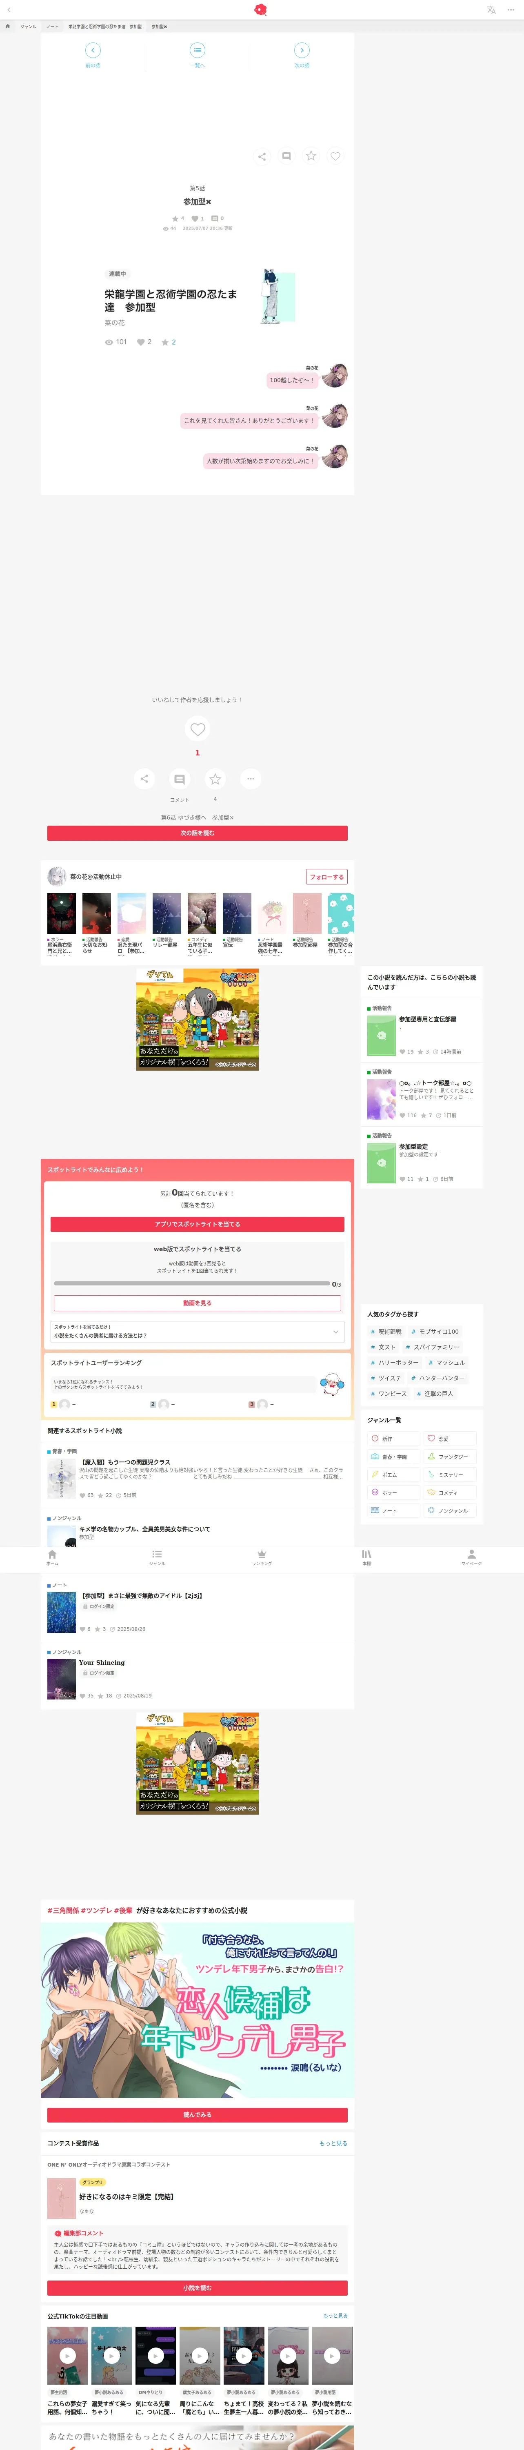Go to previous episode (前の話)
Image resolution: width=524 pixels, height=2450 pixels.
pyautogui.click(x=93, y=55)
